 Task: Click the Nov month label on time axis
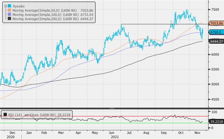point(197,133)
